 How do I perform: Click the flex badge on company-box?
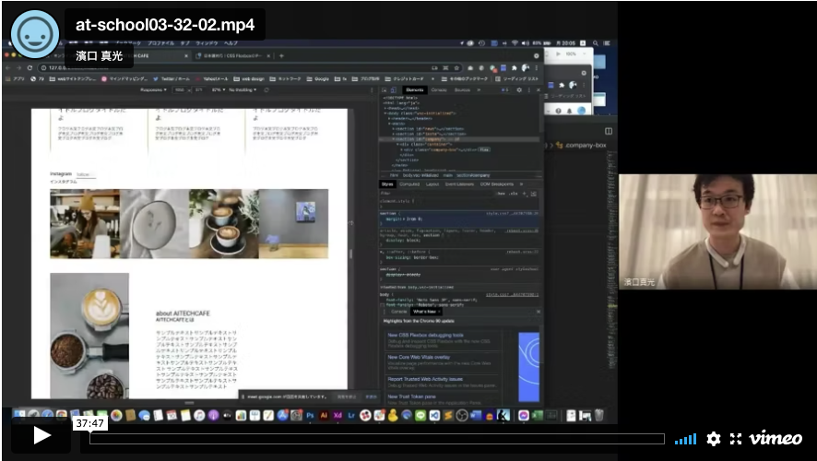point(484,149)
